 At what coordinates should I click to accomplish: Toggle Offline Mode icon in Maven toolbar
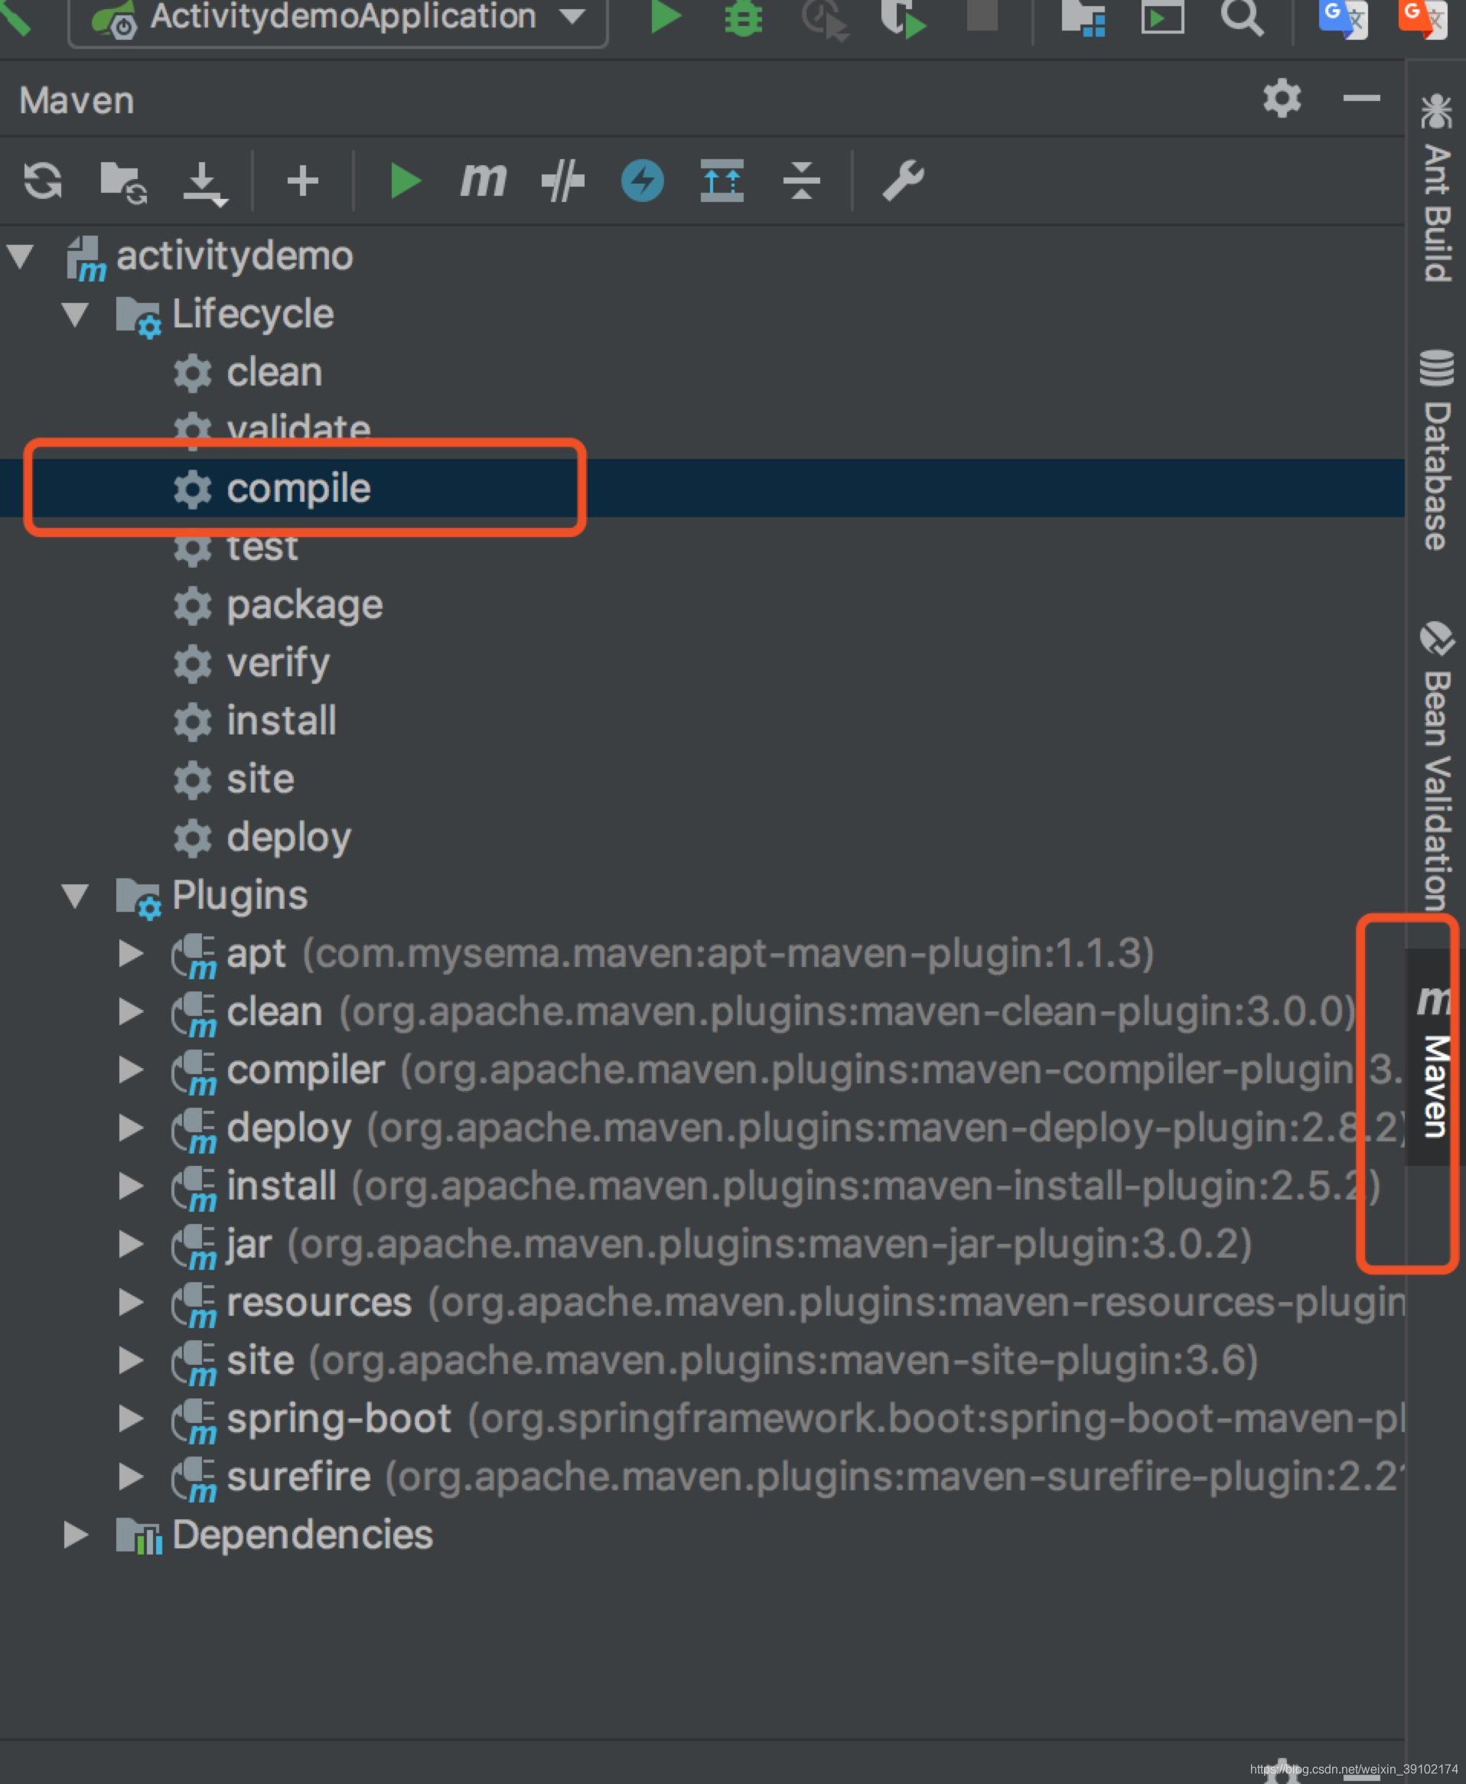click(562, 181)
